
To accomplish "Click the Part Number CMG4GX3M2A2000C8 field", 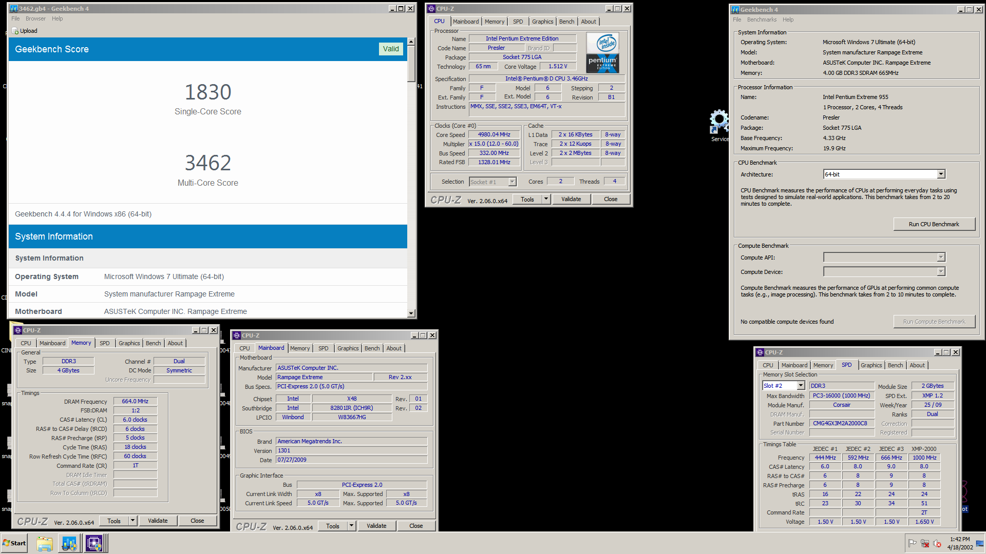I will [842, 424].
